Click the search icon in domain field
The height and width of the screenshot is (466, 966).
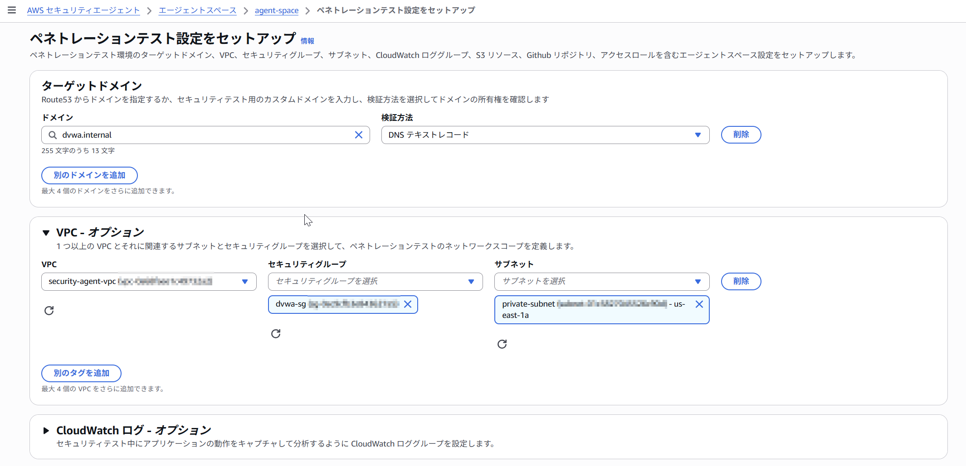[x=53, y=135]
